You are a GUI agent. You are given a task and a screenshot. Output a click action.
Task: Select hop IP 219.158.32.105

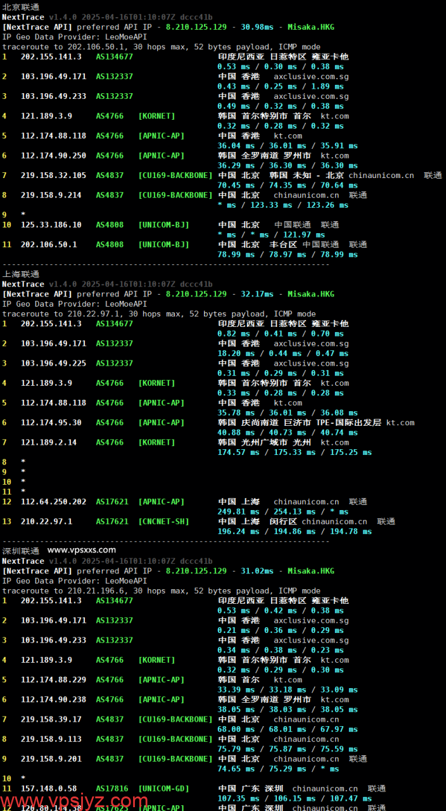pyautogui.click(x=53, y=176)
